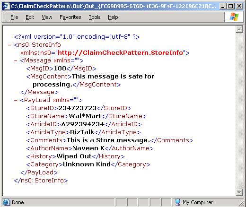This screenshot has width=246, height=207.
Task: Open the View menu
Action: point(47,17)
